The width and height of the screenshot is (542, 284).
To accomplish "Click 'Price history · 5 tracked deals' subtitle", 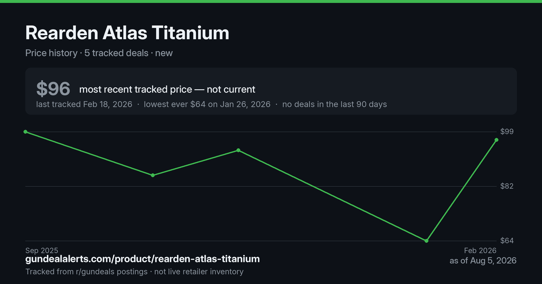I will pos(87,53).
